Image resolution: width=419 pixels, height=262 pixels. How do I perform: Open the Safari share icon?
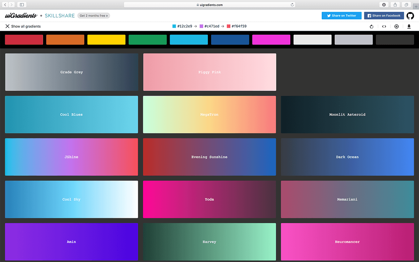tap(395, 5)
